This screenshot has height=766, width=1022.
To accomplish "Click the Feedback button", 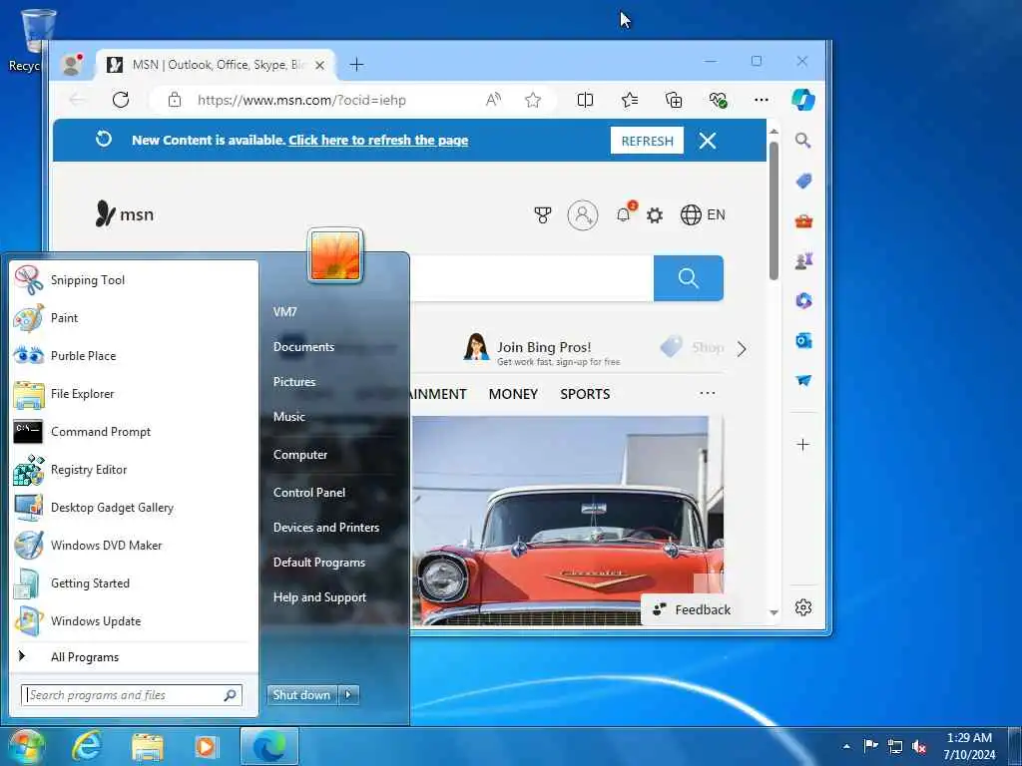I will point(692,609).
